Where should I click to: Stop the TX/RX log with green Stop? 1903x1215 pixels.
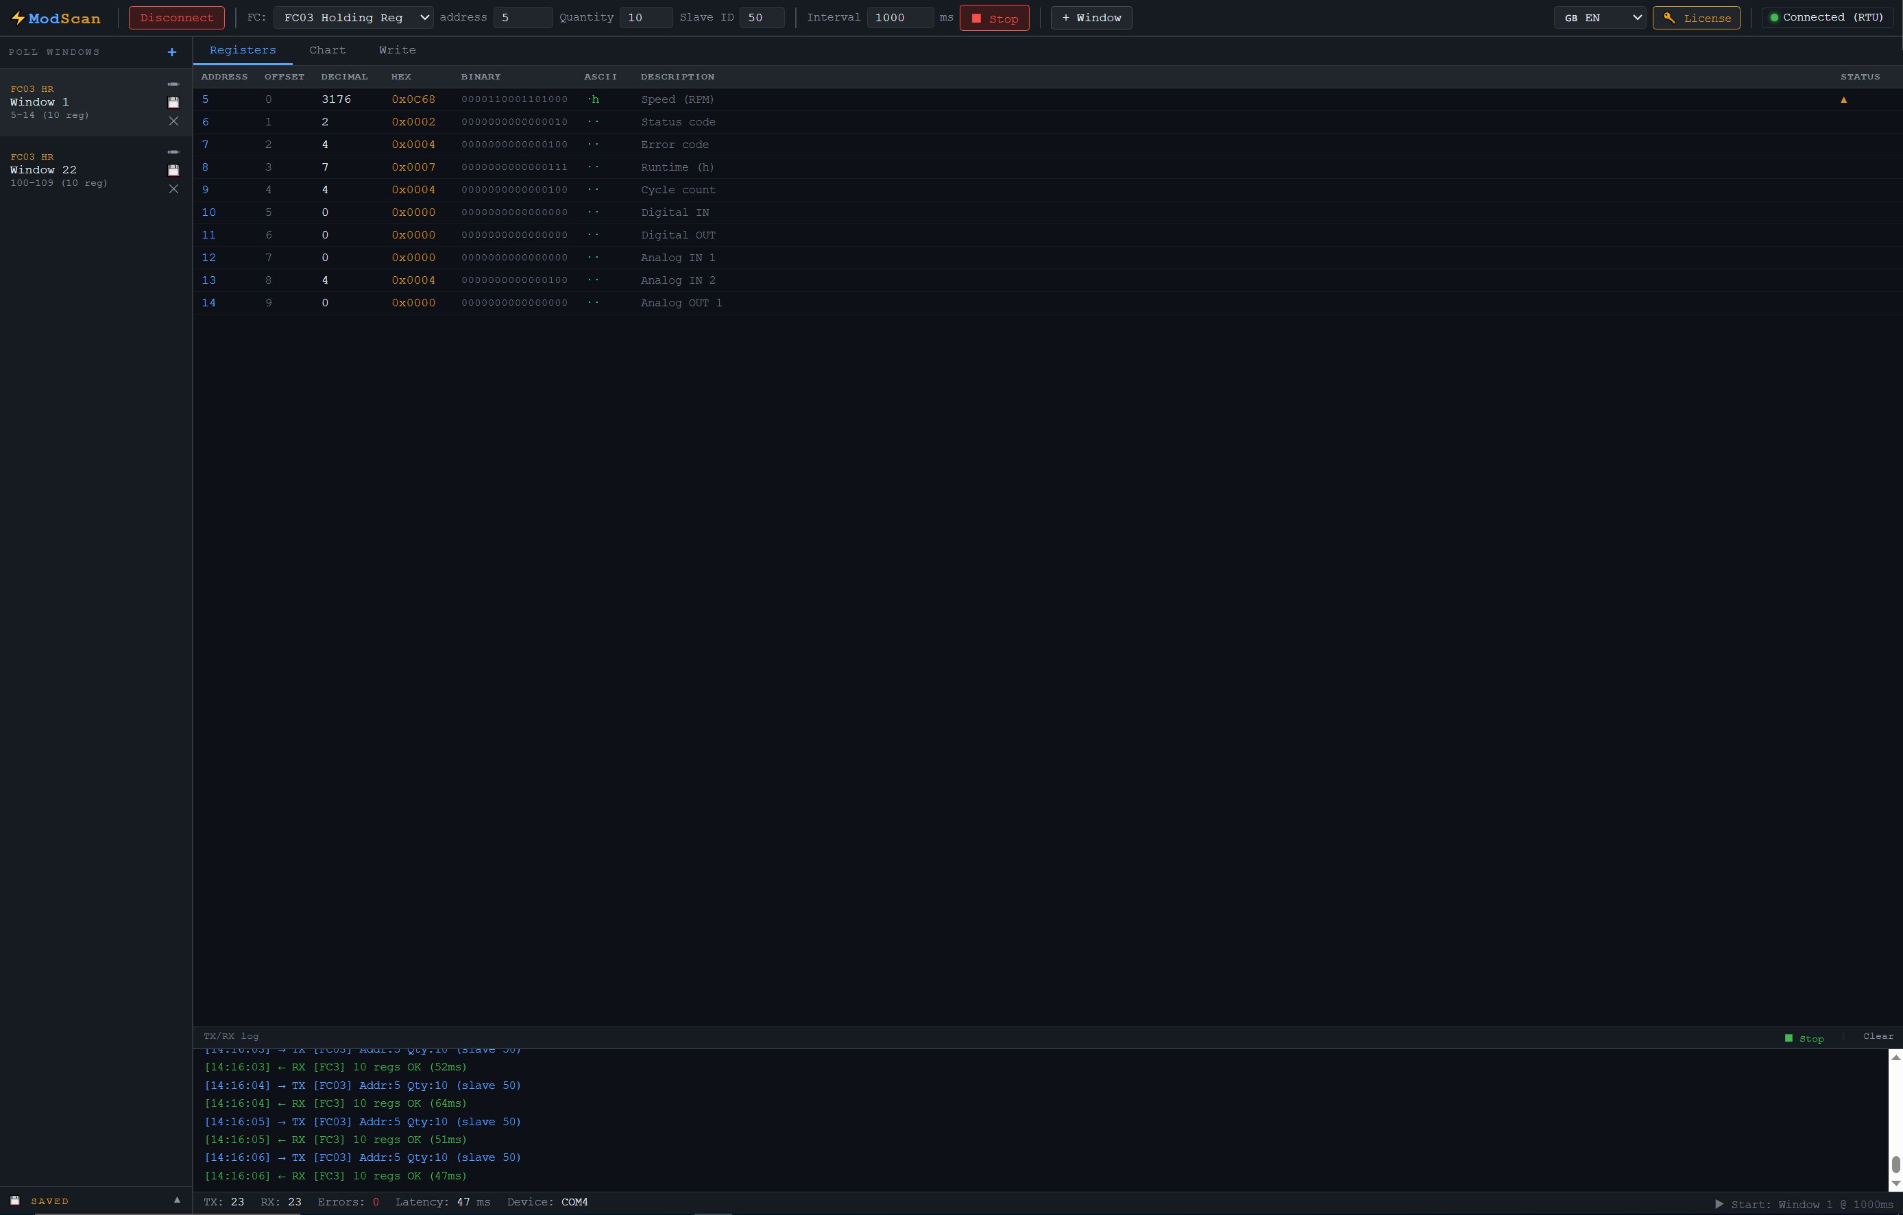(x=1804, y=1038)
